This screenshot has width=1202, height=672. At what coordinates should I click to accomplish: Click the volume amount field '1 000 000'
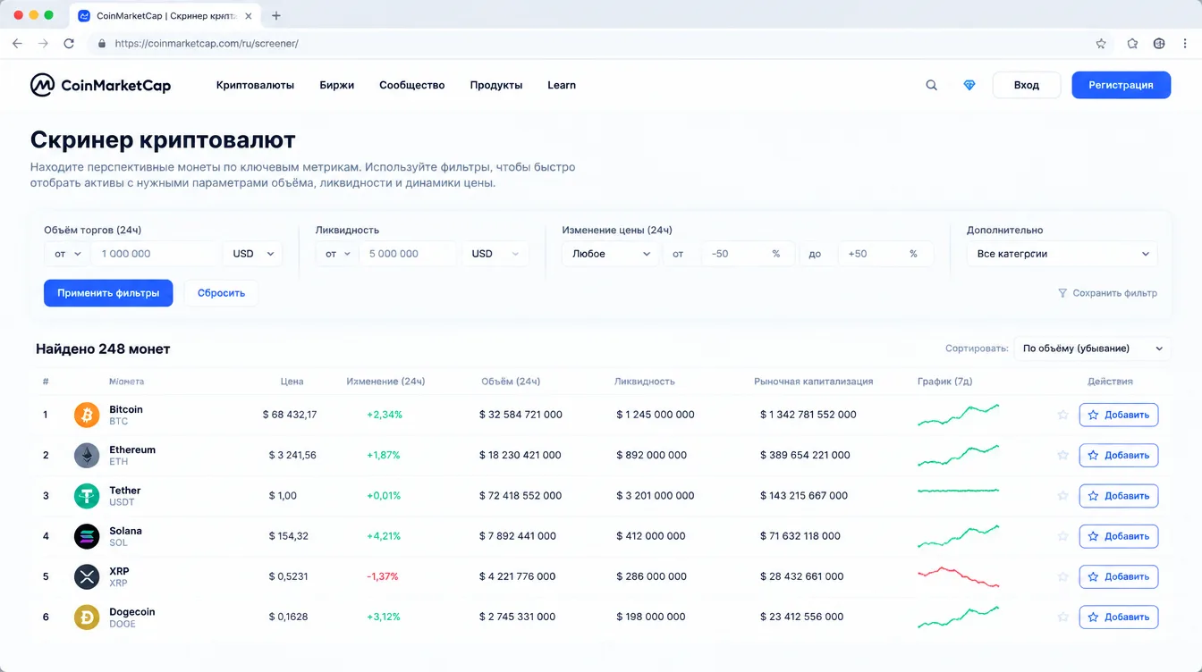[155, 254]
